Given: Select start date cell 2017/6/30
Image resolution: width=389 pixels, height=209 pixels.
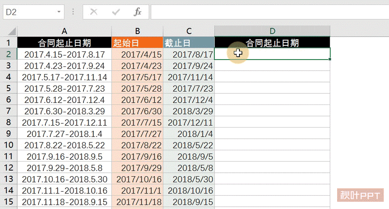Looking at the screenshot, I should (137, 111).
